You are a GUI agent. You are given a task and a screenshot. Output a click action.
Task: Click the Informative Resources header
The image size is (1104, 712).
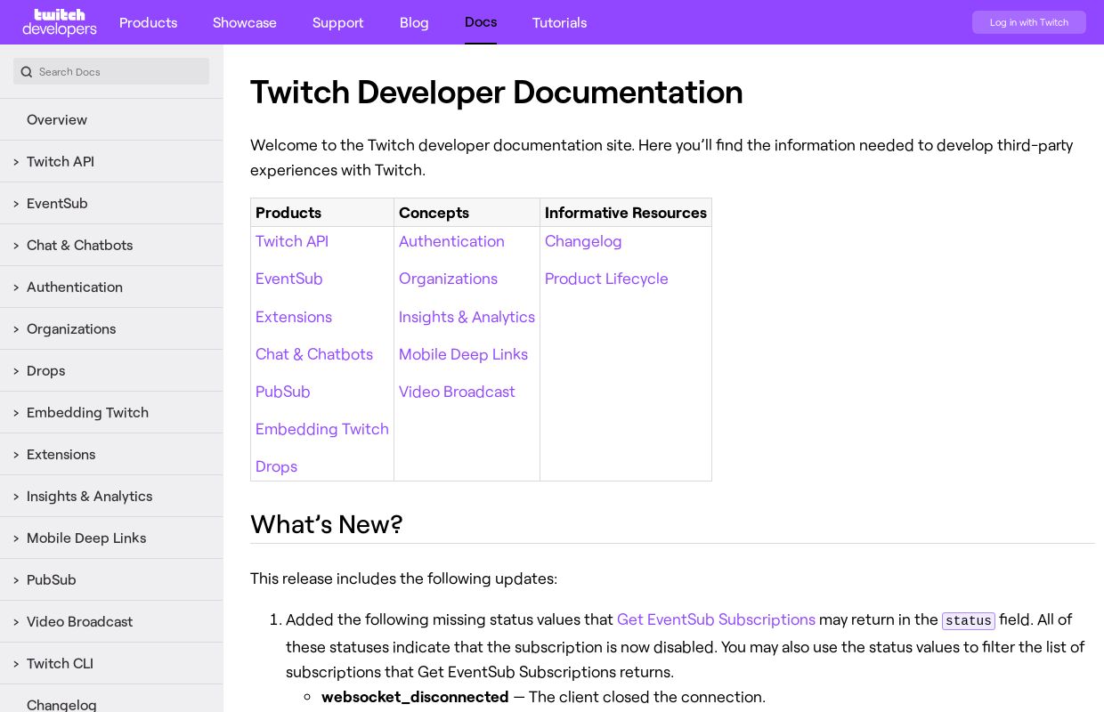point(626,213)
